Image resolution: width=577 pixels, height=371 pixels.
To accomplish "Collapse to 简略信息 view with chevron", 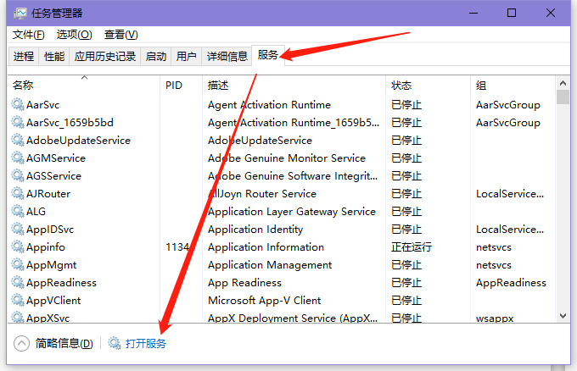I will 22,343.
